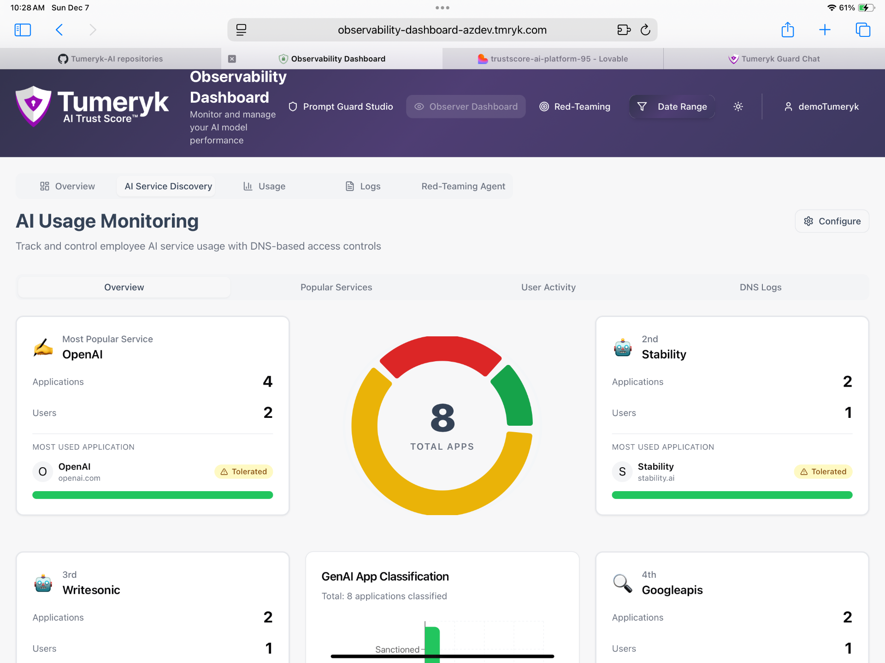
Task: Switch to the Logs tab
Action: [363, 186]
